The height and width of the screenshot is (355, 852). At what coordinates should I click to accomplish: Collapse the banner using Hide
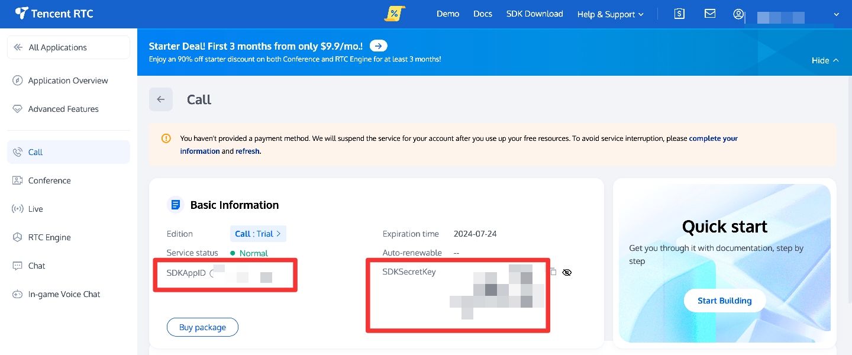pyautogui.click(x=825, y=60)
